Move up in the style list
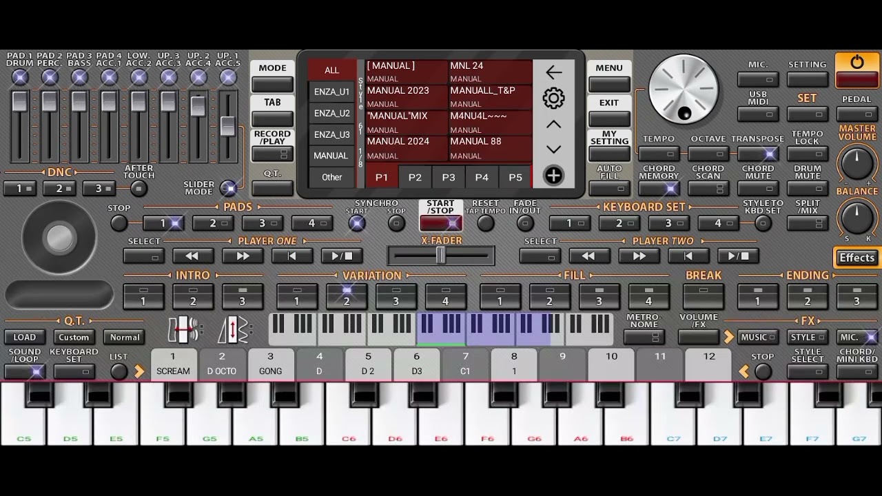Viewport: 882px width, 496px height. pyautogui.click(x=553, y=125)
